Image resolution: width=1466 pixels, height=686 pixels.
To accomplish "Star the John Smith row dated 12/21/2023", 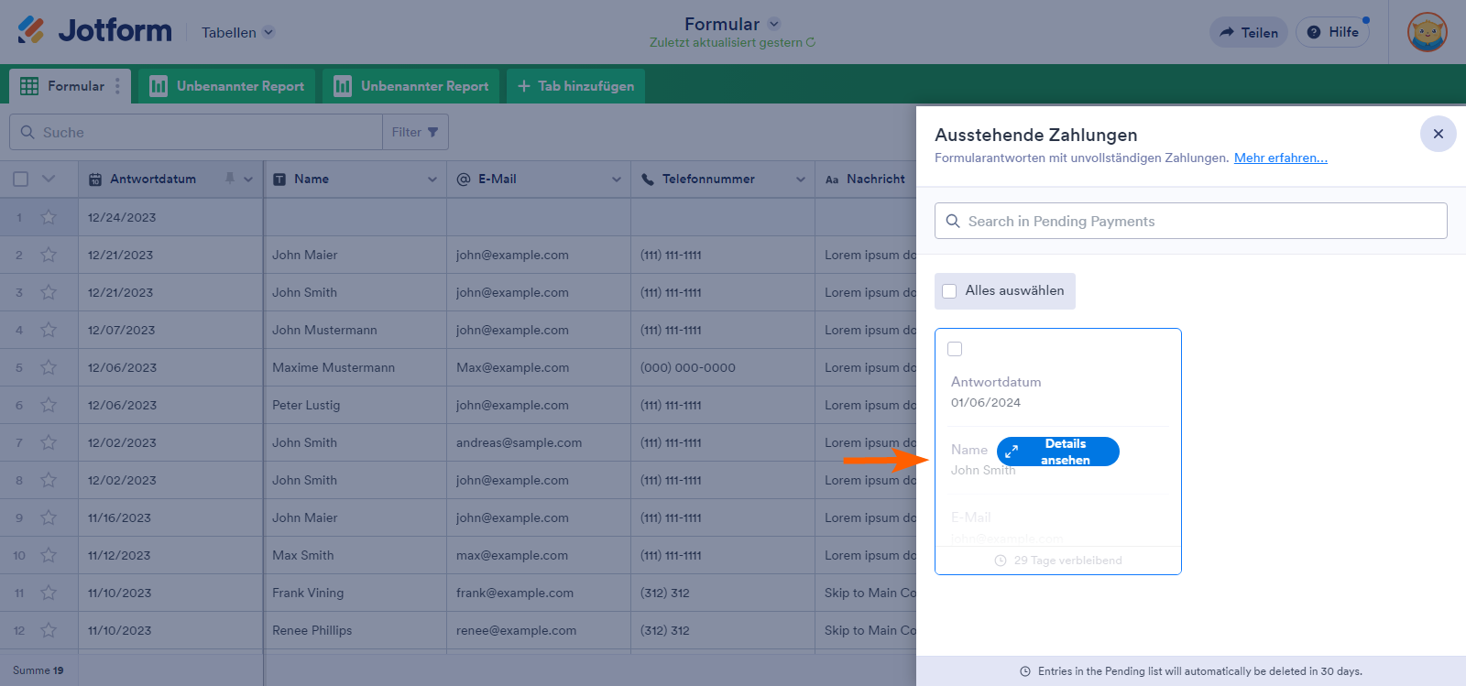I will (x=49, y=292).
